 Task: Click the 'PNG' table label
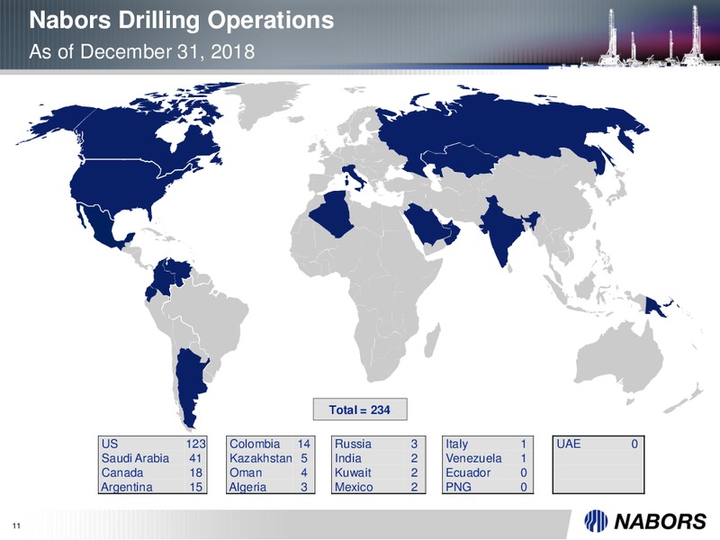coord(458,487)
